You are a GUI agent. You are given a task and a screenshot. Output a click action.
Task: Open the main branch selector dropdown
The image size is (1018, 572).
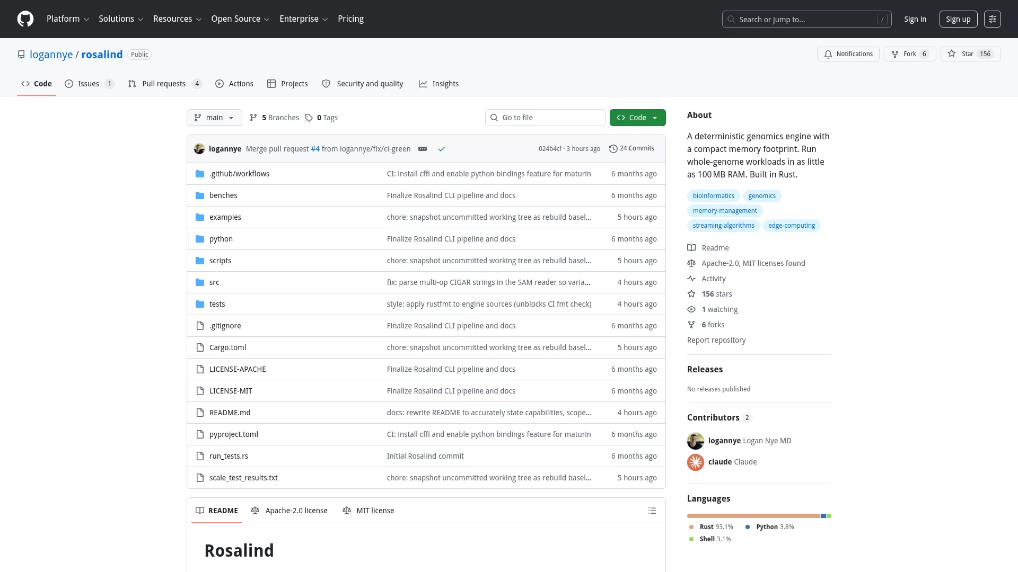[x=214, y=118]
